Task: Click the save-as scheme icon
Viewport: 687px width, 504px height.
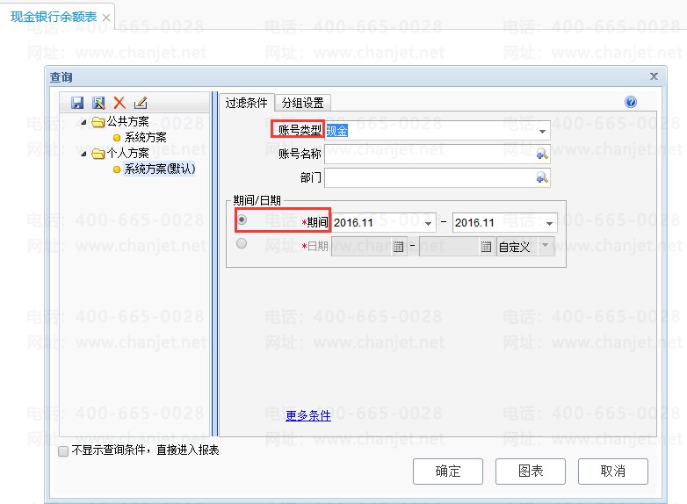Action: [x=98, y=103]
